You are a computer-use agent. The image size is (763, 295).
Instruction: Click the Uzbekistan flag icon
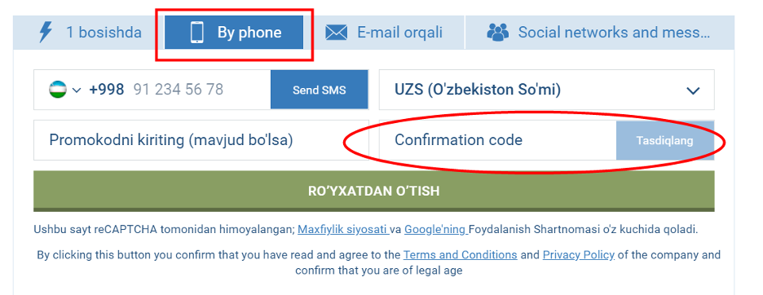pyautogui.click(x=59, y=90)
